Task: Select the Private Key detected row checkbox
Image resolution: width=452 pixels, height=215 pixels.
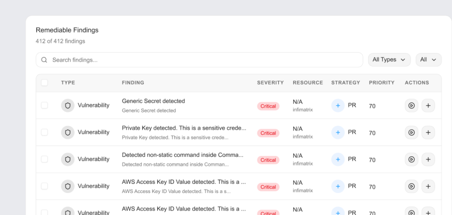Action: point(45,132)
